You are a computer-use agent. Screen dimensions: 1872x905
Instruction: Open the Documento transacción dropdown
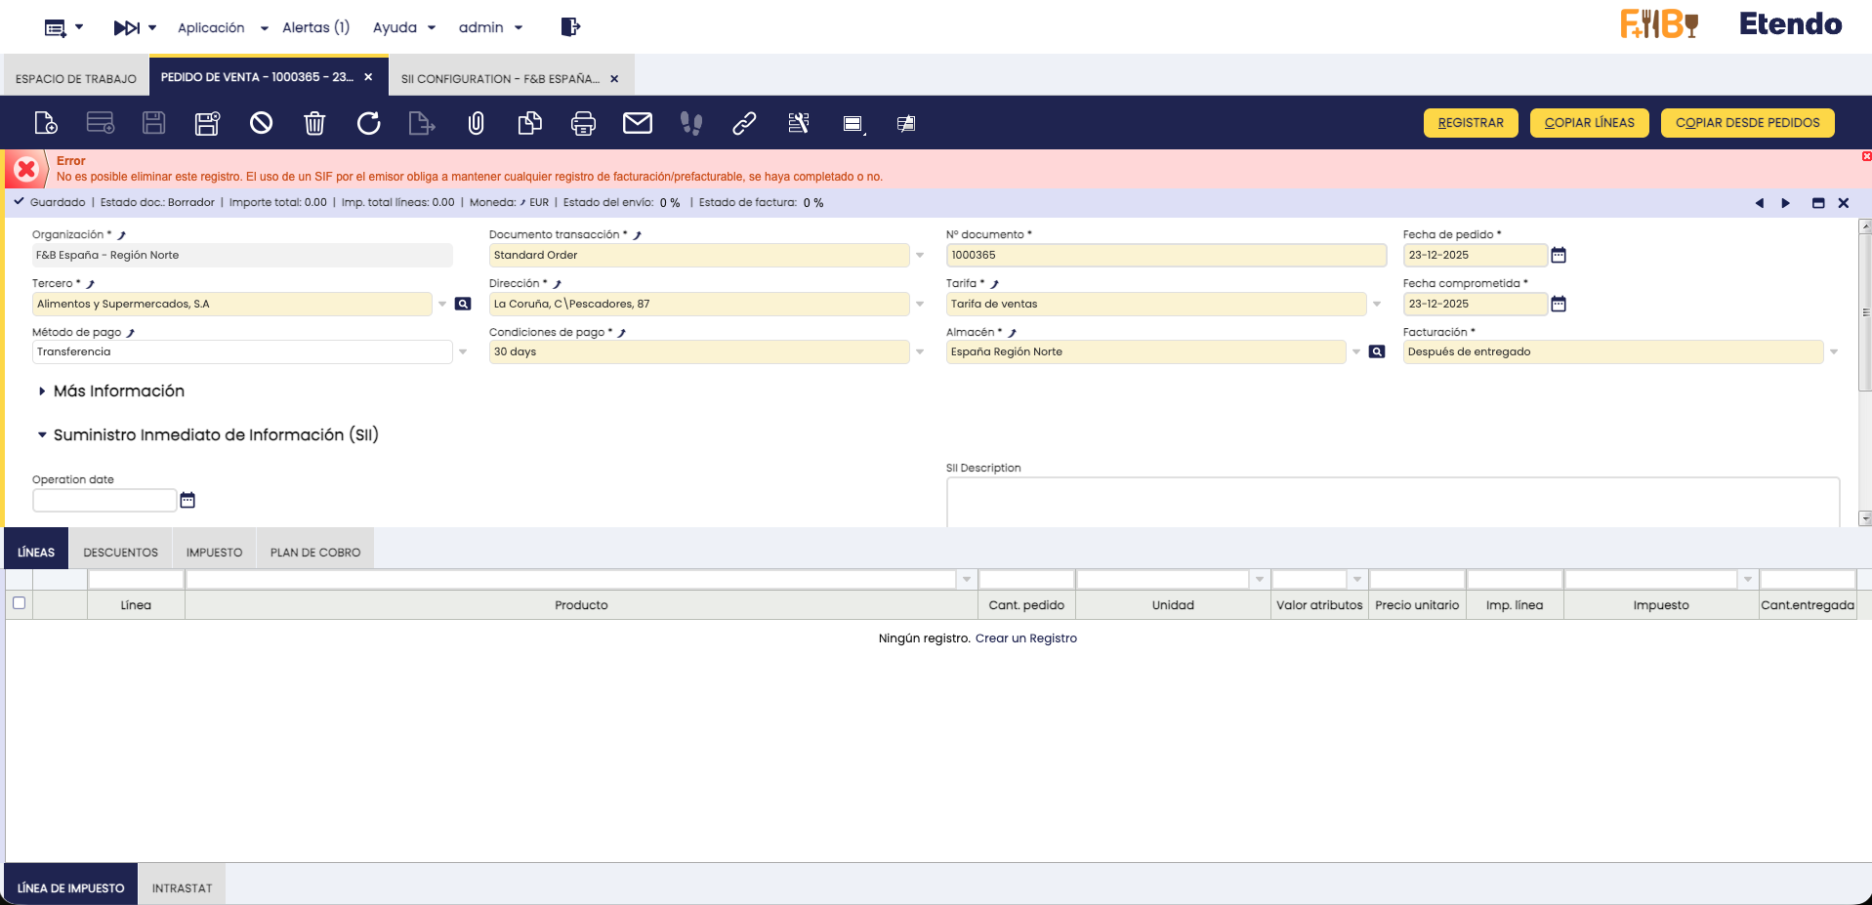click(x=920, y=256)
